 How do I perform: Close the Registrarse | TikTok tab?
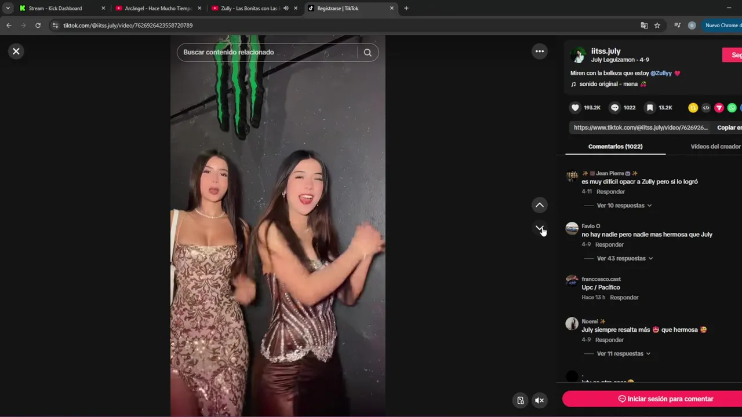(x=392, y=8)
